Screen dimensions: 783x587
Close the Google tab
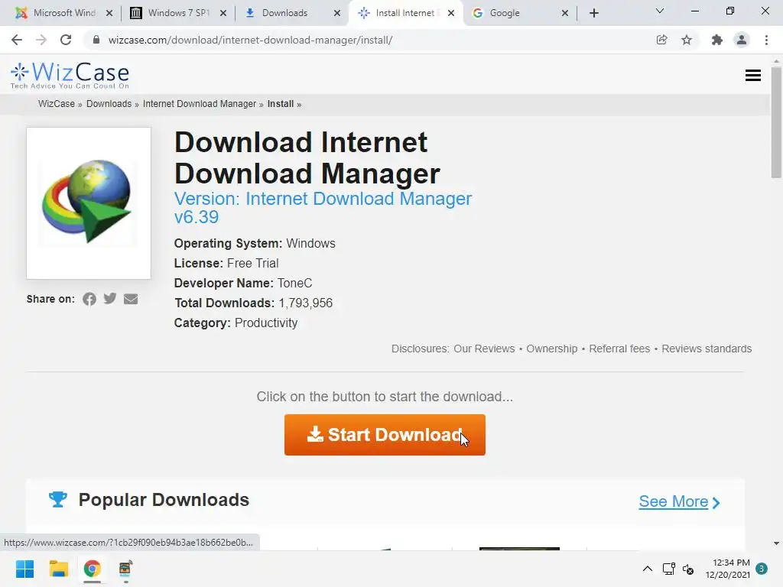[565, 13]
